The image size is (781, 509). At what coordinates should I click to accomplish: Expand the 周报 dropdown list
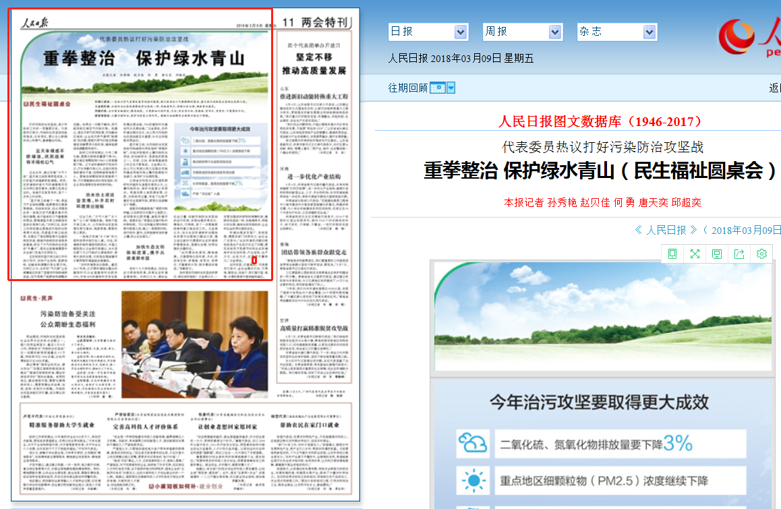(x=555, y=32)
